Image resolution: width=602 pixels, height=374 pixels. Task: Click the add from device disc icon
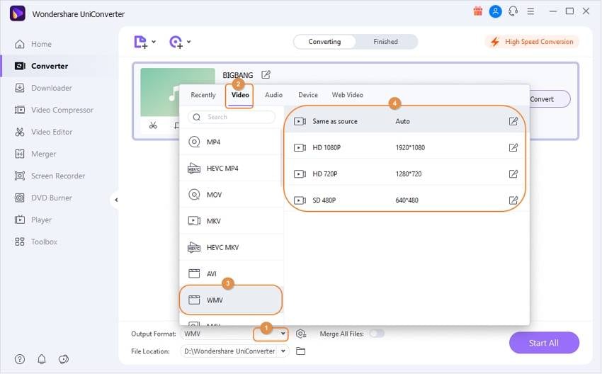coord(176,42)
